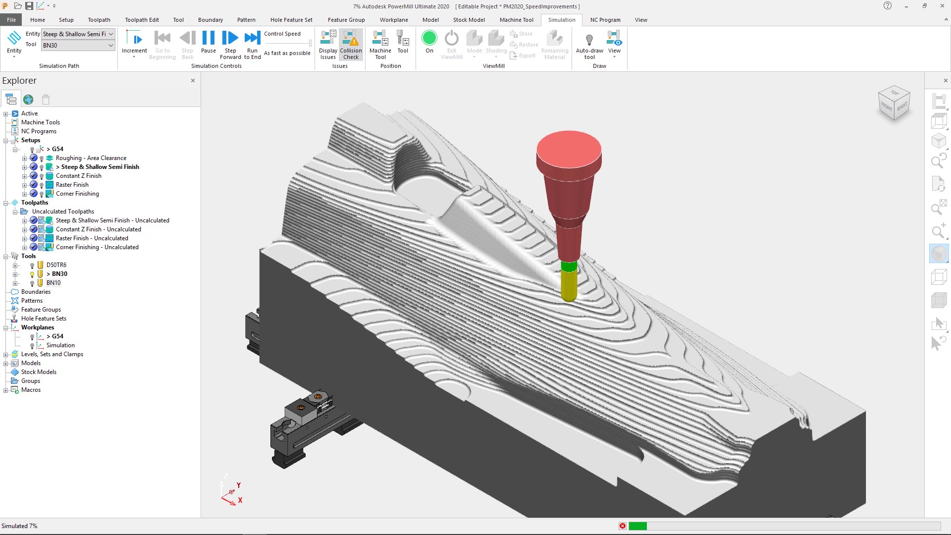Click the Draw View icon
The height and width of the screenshot is (535, 951).
click(614, 44)
